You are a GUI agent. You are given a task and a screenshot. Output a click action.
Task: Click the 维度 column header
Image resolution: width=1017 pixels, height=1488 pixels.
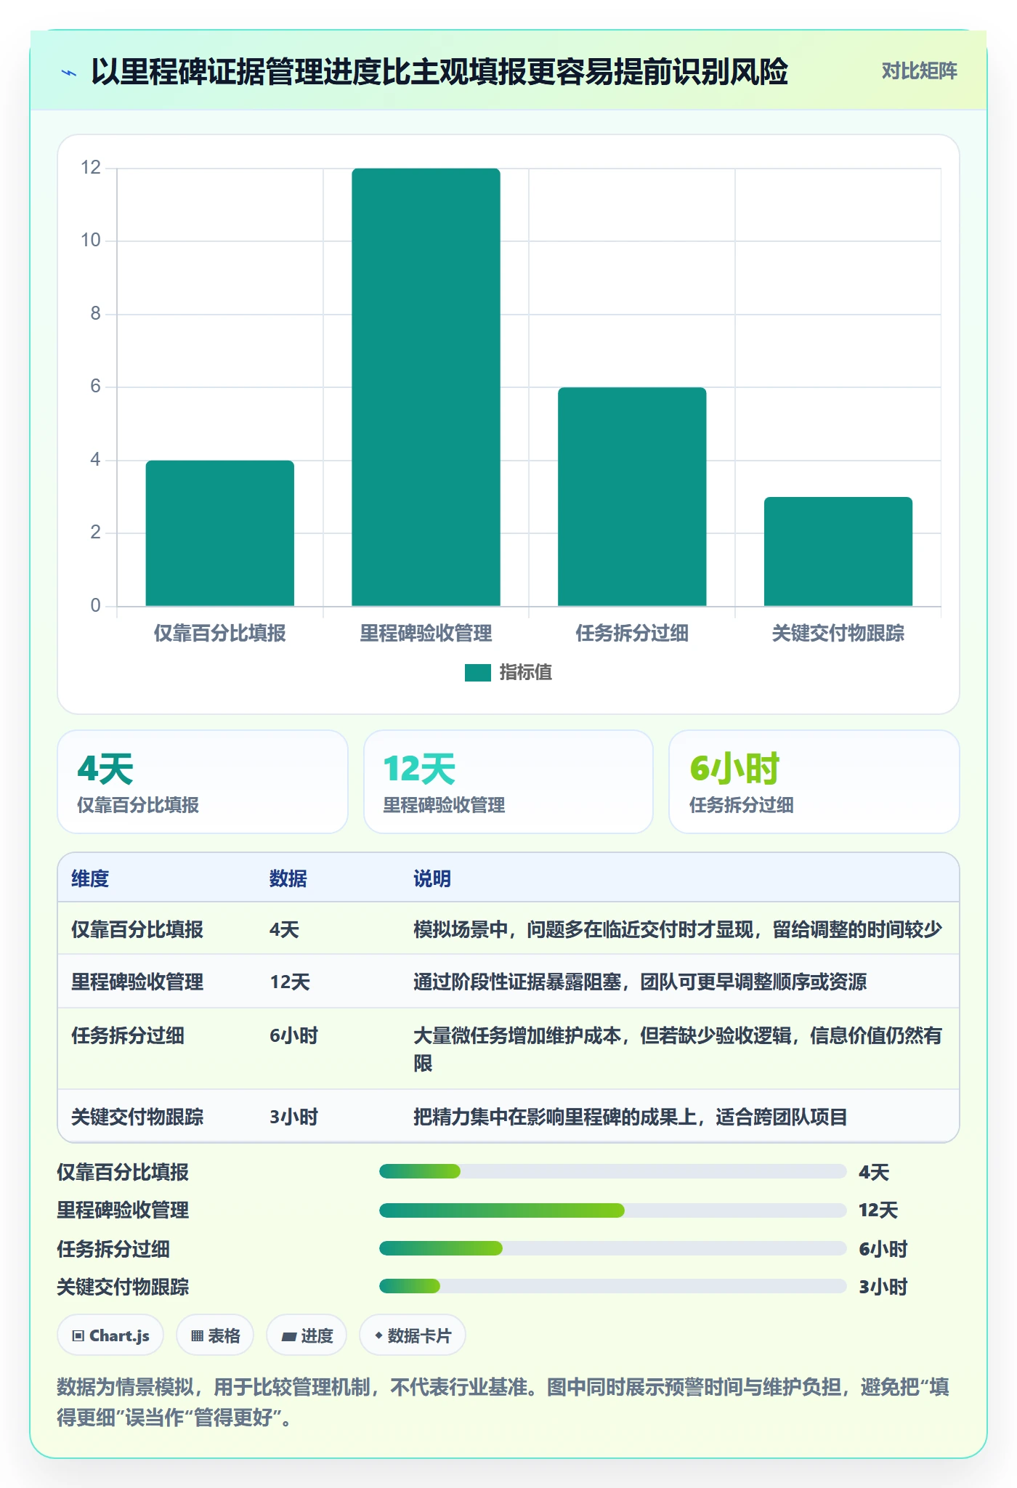(90, 878)
